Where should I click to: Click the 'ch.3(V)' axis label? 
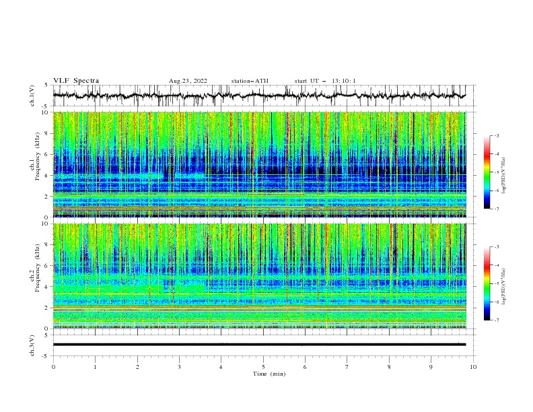point(32,345)
